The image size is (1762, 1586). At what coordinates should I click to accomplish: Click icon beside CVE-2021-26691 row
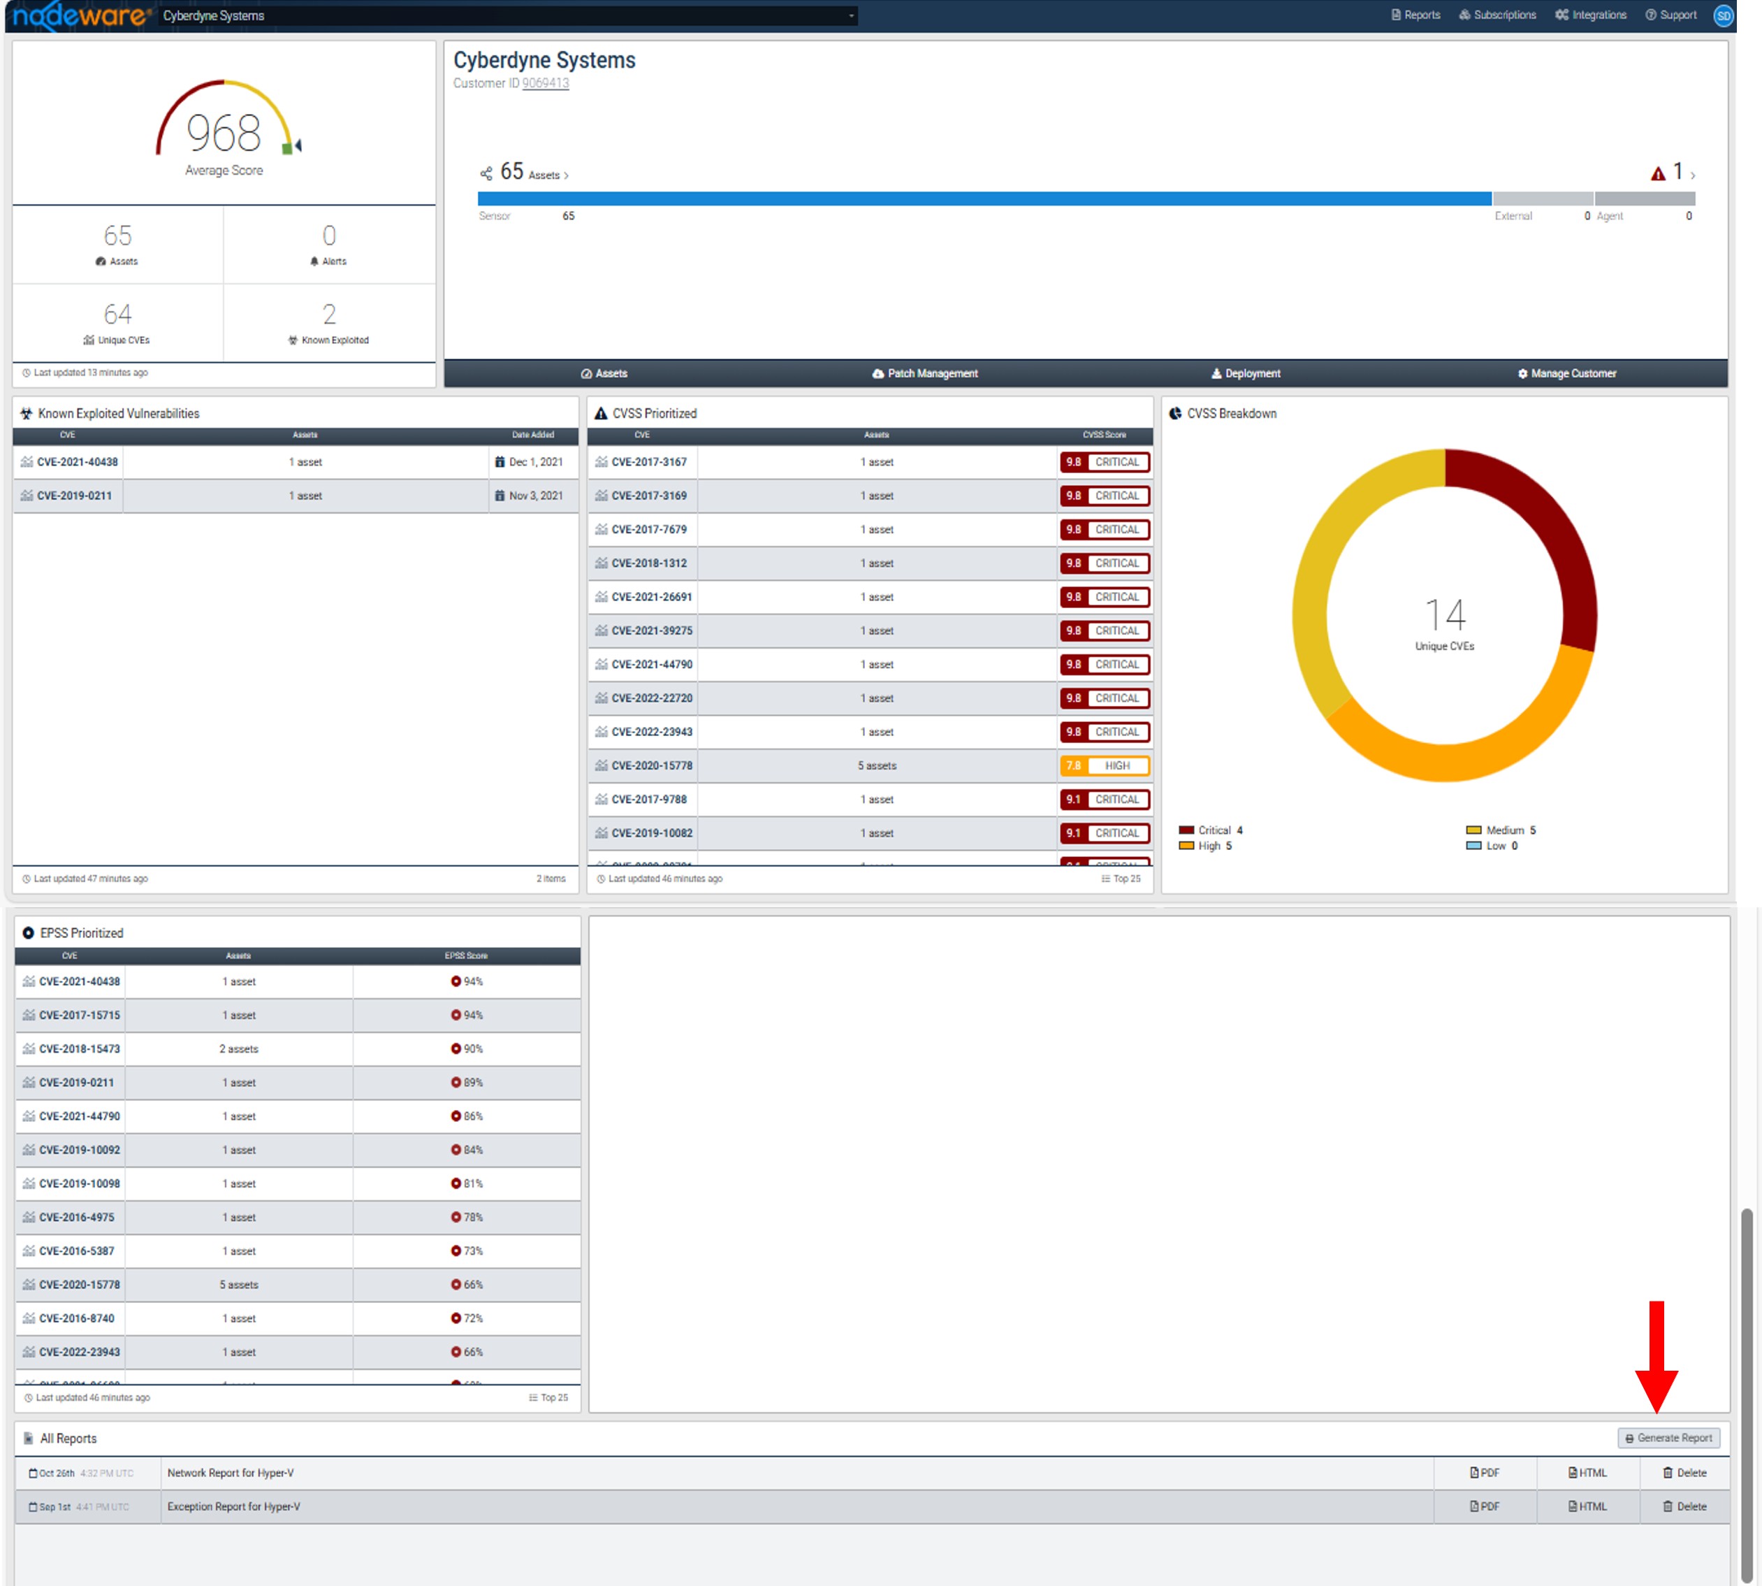click(x=601, y=597)
